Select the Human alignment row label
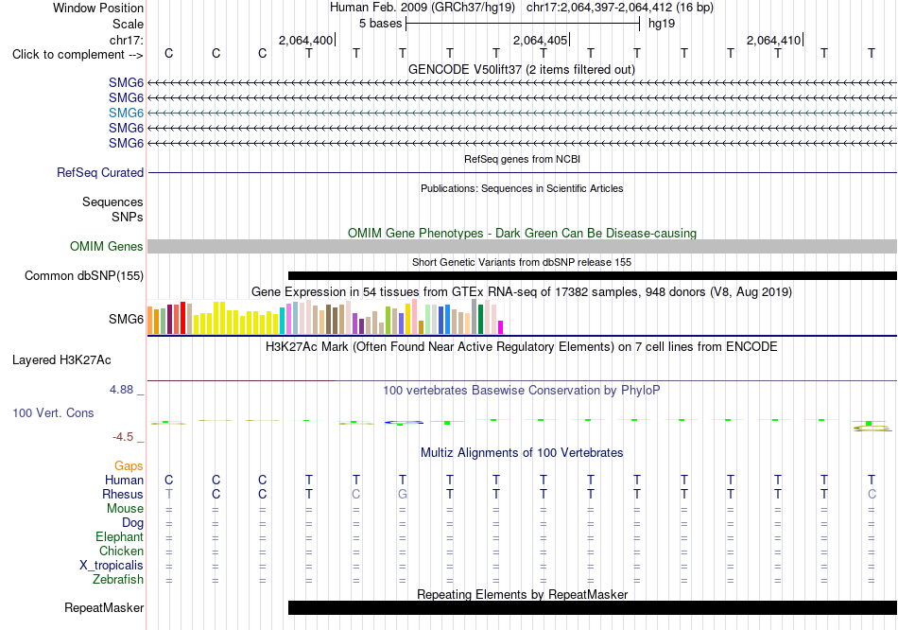 124,481
